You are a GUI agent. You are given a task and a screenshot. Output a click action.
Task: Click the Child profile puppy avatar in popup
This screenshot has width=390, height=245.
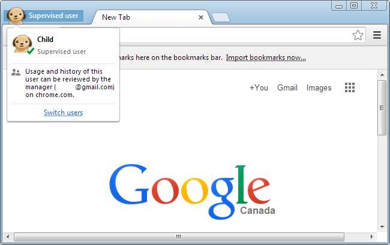(x=22, y=44)
